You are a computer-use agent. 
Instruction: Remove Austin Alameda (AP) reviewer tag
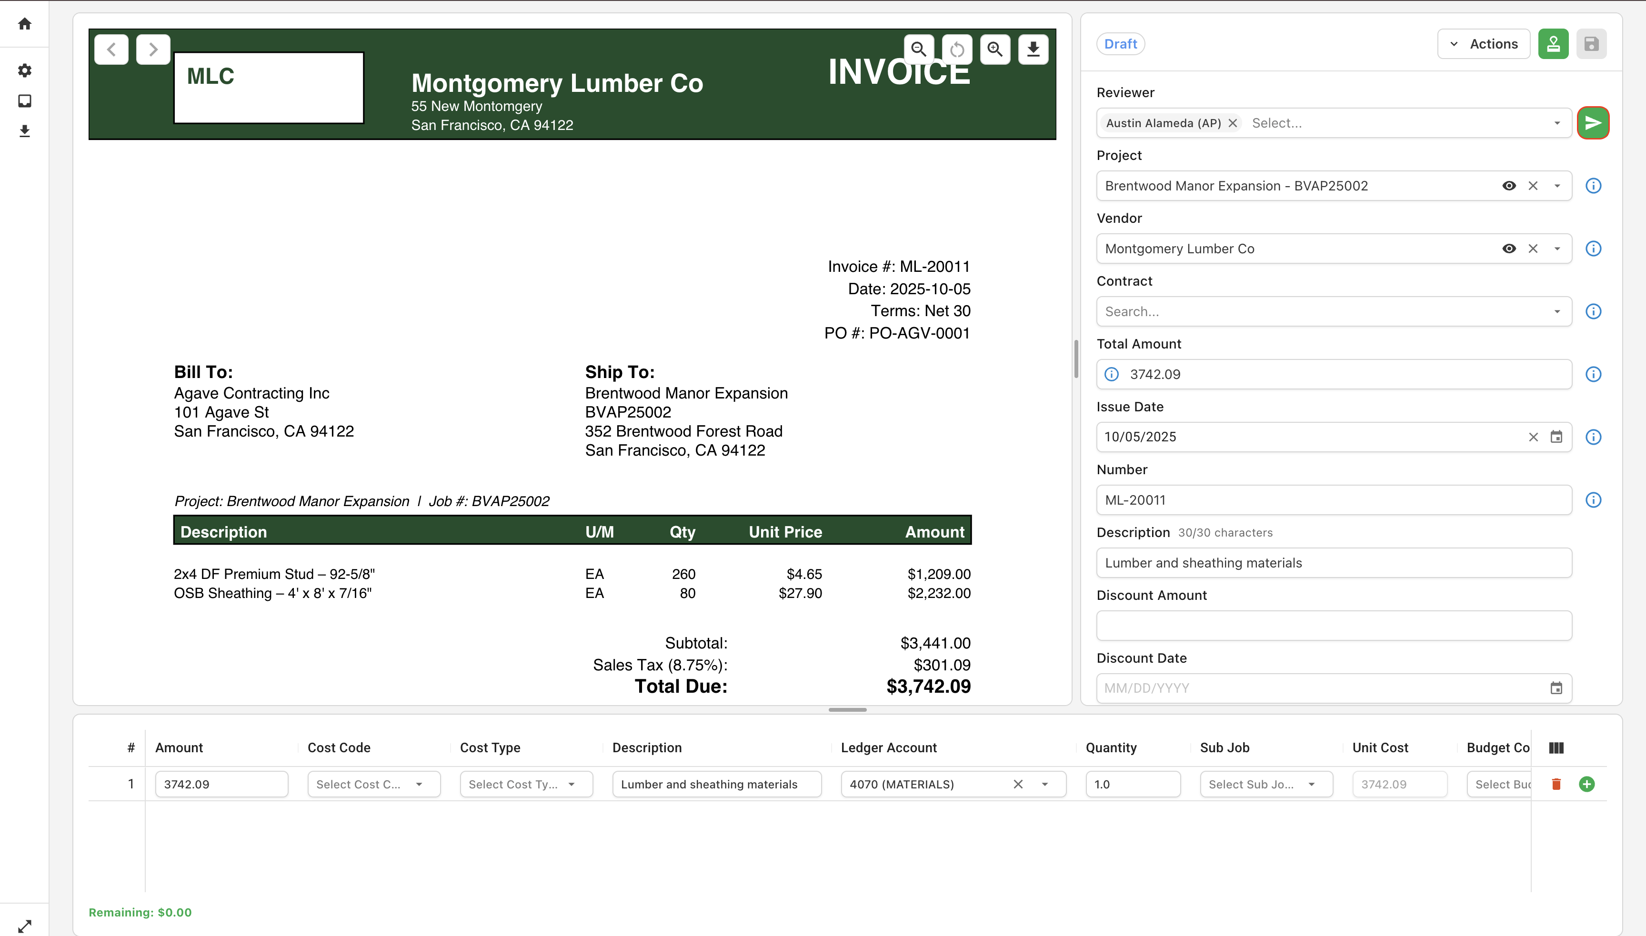tap(1233, 123)
